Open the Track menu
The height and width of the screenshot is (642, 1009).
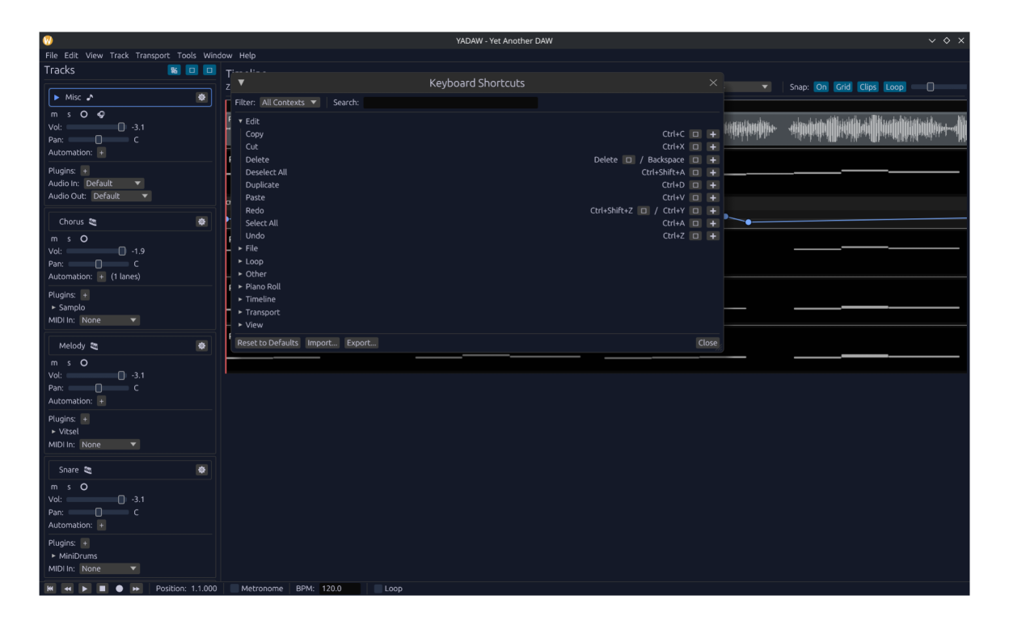(x=119, y=56)
